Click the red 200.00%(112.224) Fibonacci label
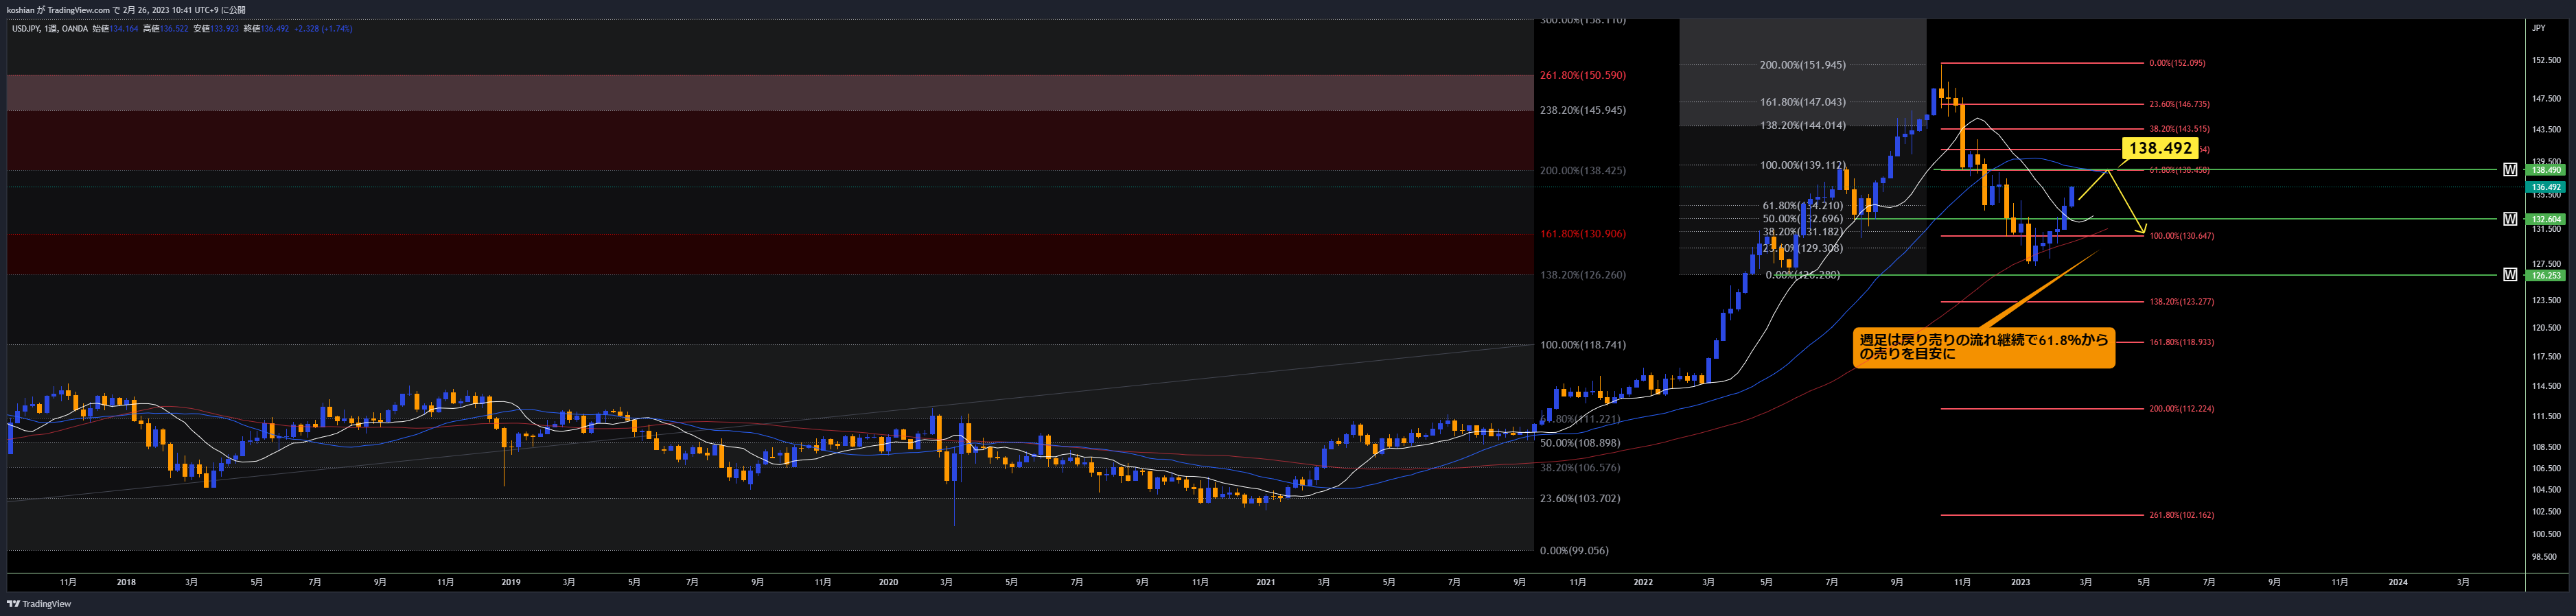Screen dimensions: 2576x616 pos(2182,409)
